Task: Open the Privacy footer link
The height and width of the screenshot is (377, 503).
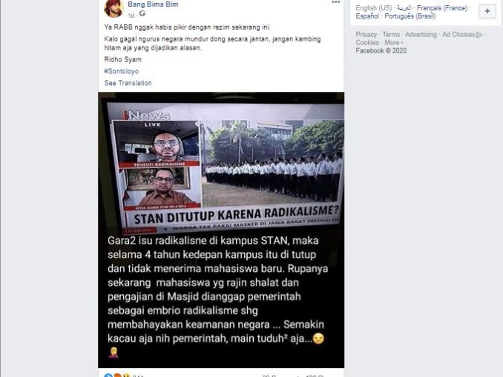Action: (366, 35)
